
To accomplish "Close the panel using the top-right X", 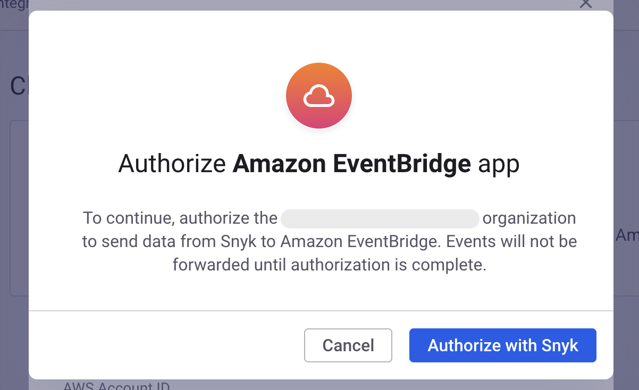I will coord(585,3).
